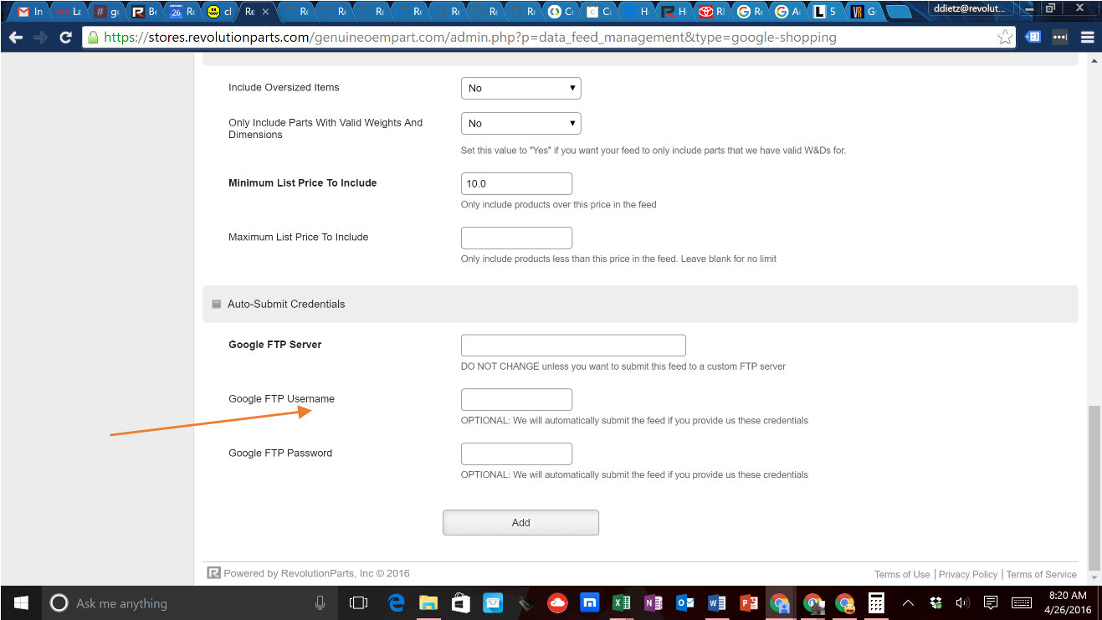Show hidden system tray icons

pos(908,602)
